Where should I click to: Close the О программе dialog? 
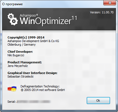[x=110, y=3]
